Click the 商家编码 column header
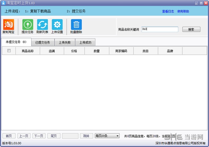This screenshot has width=209, height=147. [121, 51]
